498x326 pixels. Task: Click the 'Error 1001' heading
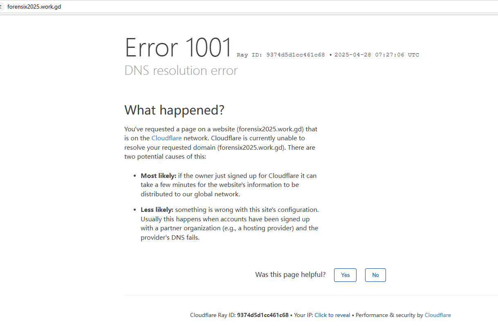178,47
